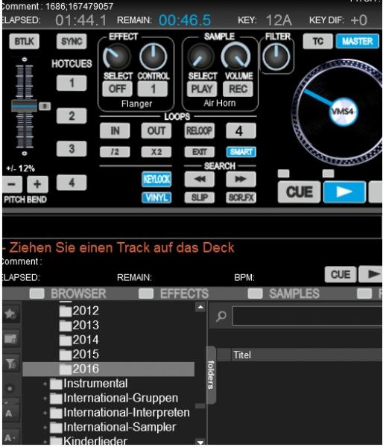The height and width of the screenshot is (447, 383).
Task: Expand the International-Sampler folder
Action: (45, 428)
